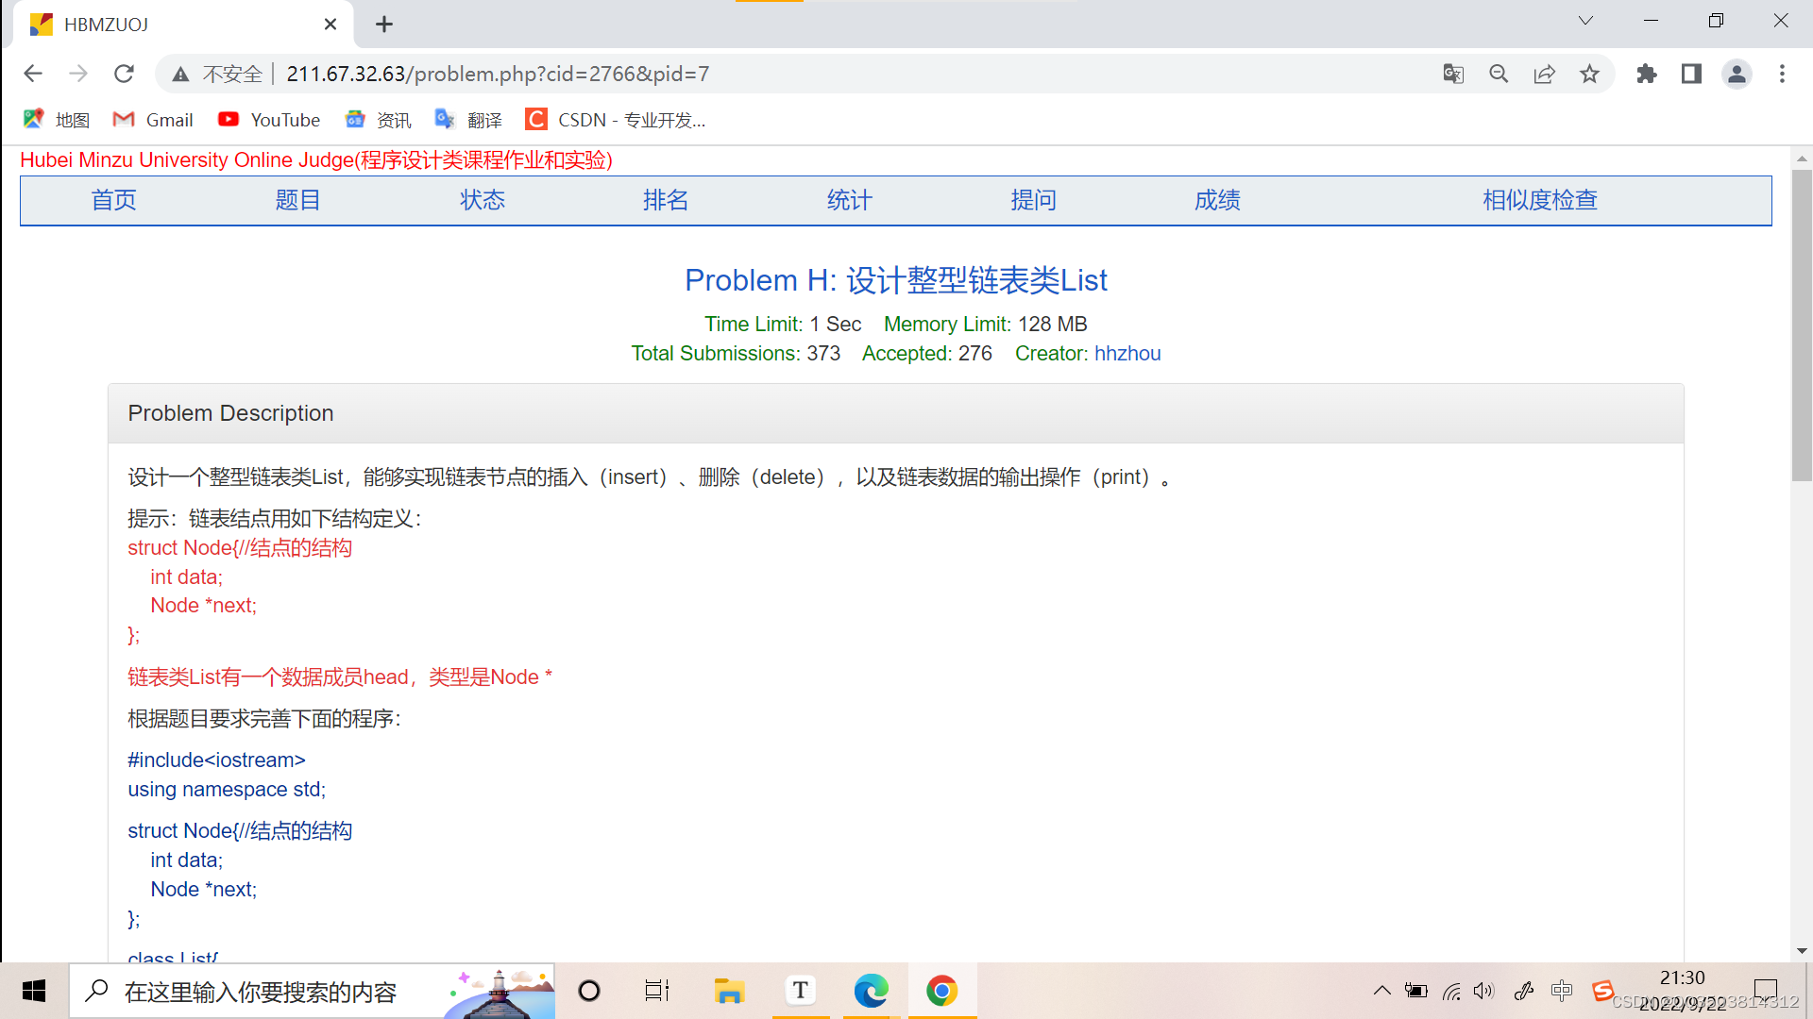Image resolution: width=1813 pixels, height=1019 pixels.
Task: Click the zoom magnifier icon in address bar
Action: (x=1499, y=74)
